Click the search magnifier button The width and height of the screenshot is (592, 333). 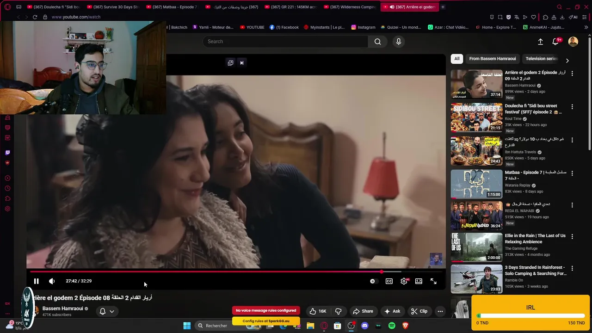click(x=378, y=42)
